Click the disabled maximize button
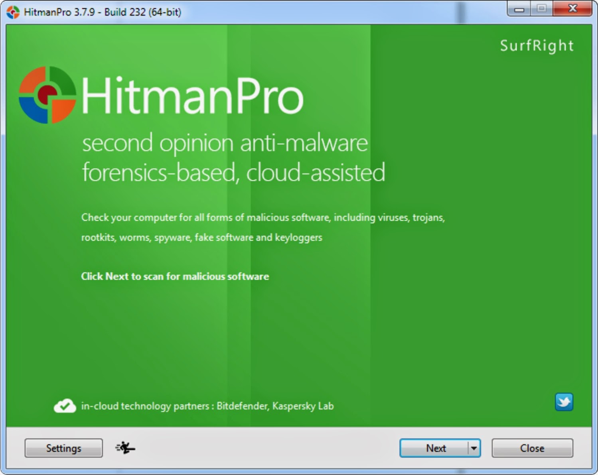 (x=542, y=9)
